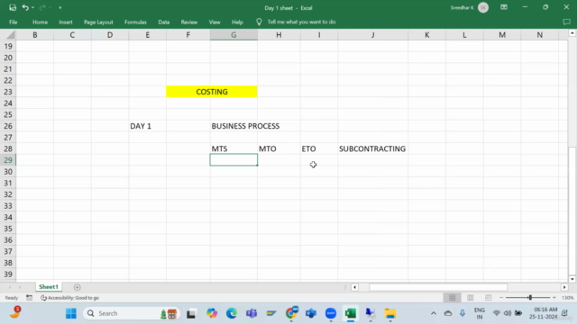Viewport: 577px width, 324px height.
Task: Select the ETO cell
Action: [x=319, y=148]
